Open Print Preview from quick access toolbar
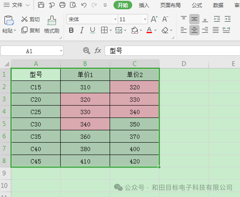 pos(73,5)
